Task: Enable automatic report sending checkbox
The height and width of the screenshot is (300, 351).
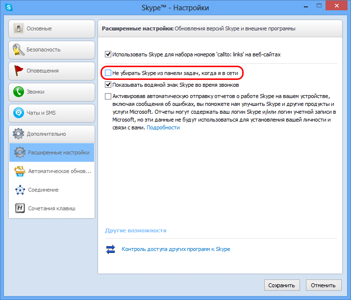Action: tap(108, 96)
